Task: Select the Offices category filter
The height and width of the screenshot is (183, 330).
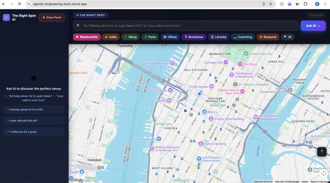Action: pos(170,37)
